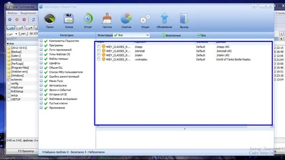Select the [Backup] folder in Total Commander
Viewport: 285px width, 160px height.
pos(16,52)
